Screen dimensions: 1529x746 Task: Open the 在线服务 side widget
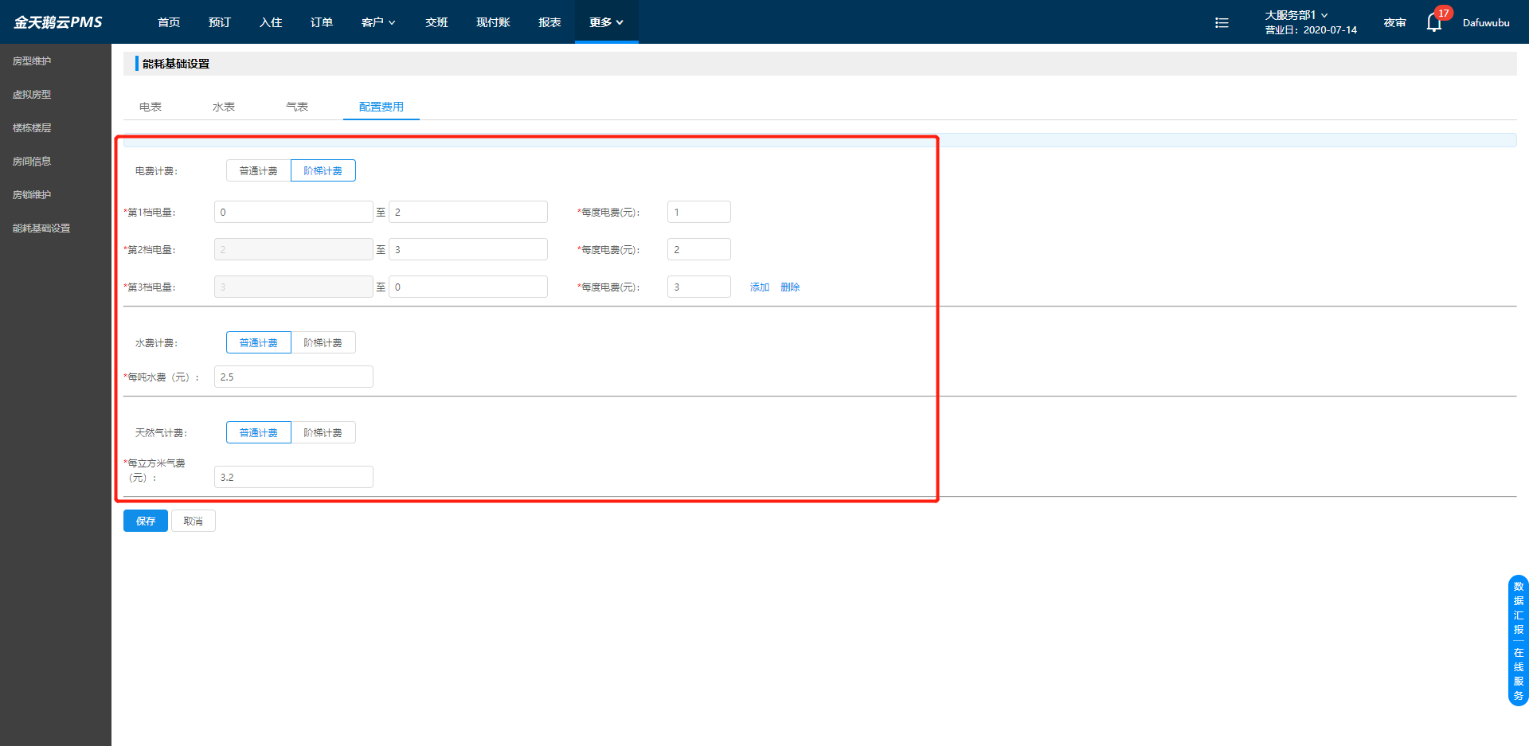click(1519, 674)
